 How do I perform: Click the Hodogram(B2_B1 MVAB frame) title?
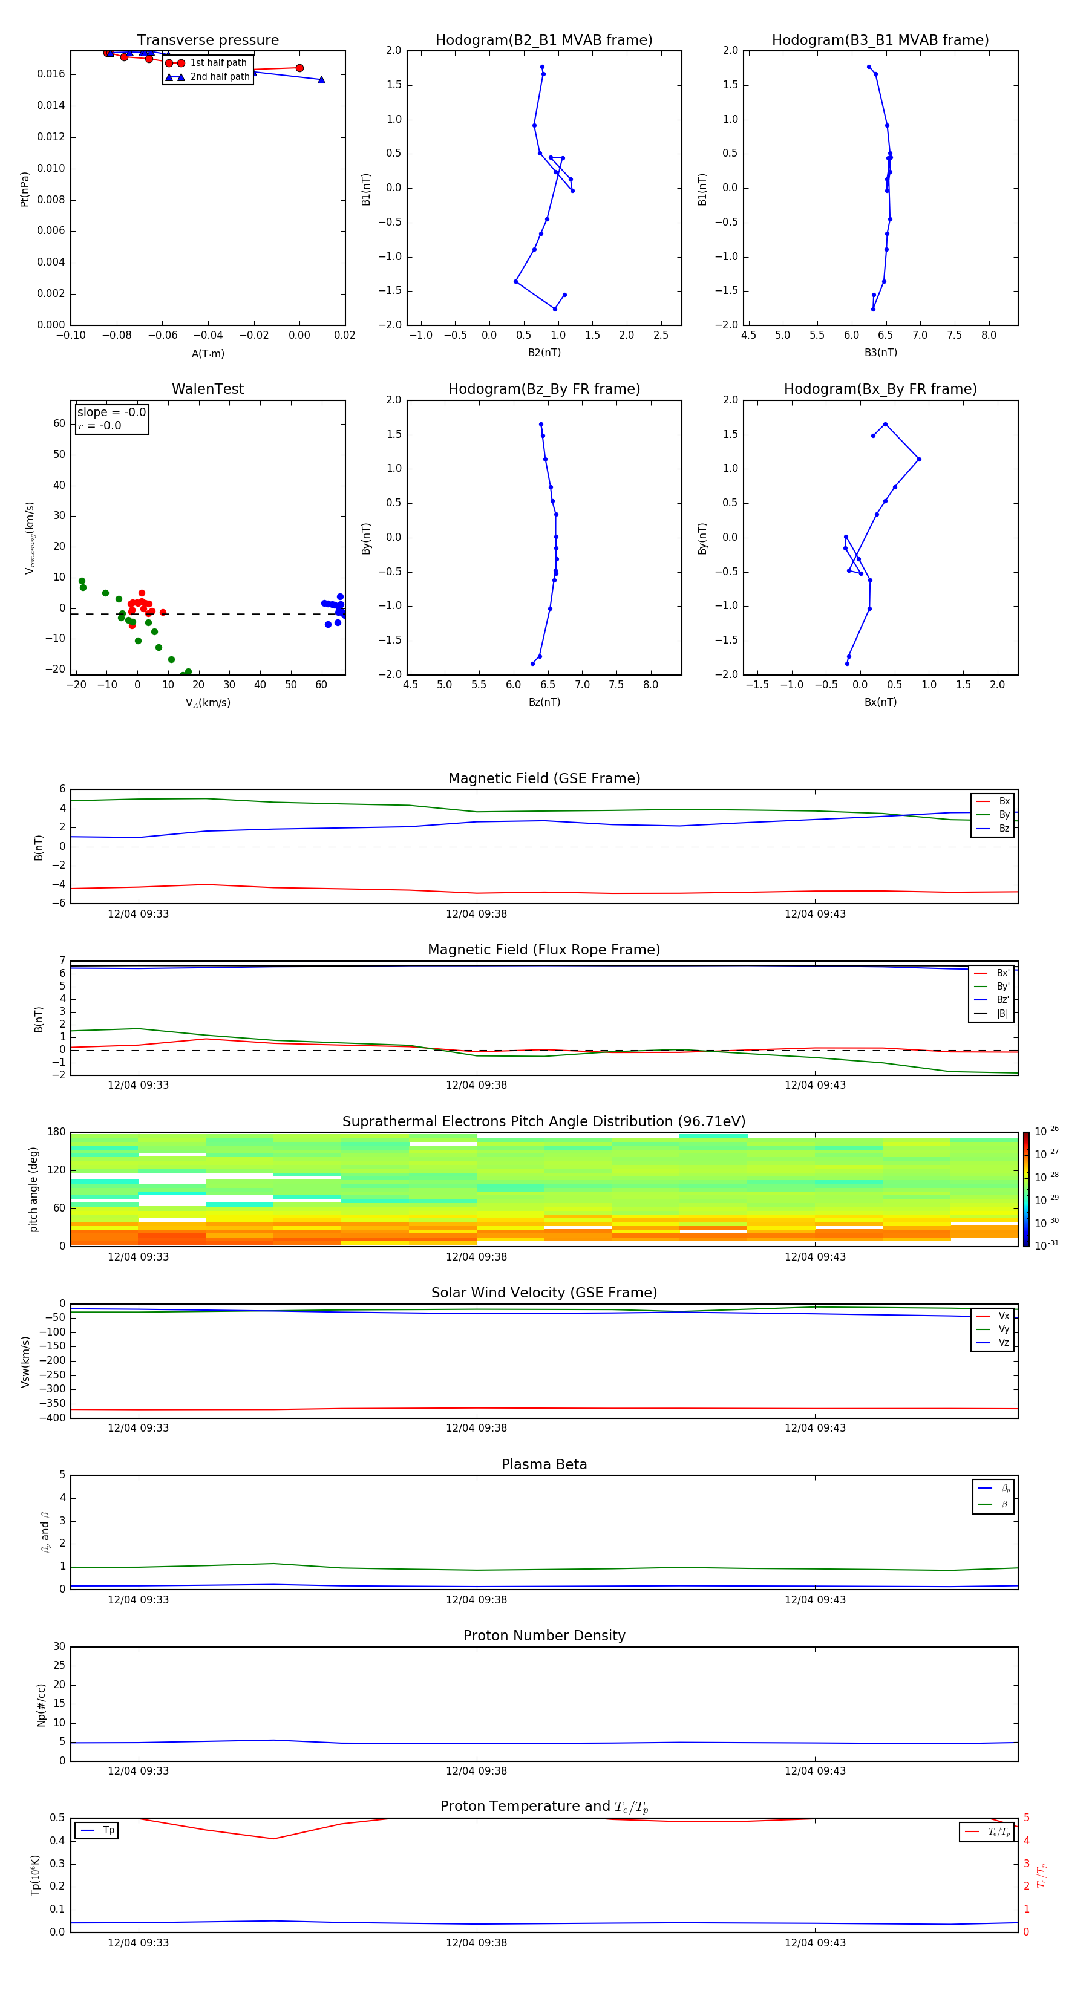pos(544,41)
